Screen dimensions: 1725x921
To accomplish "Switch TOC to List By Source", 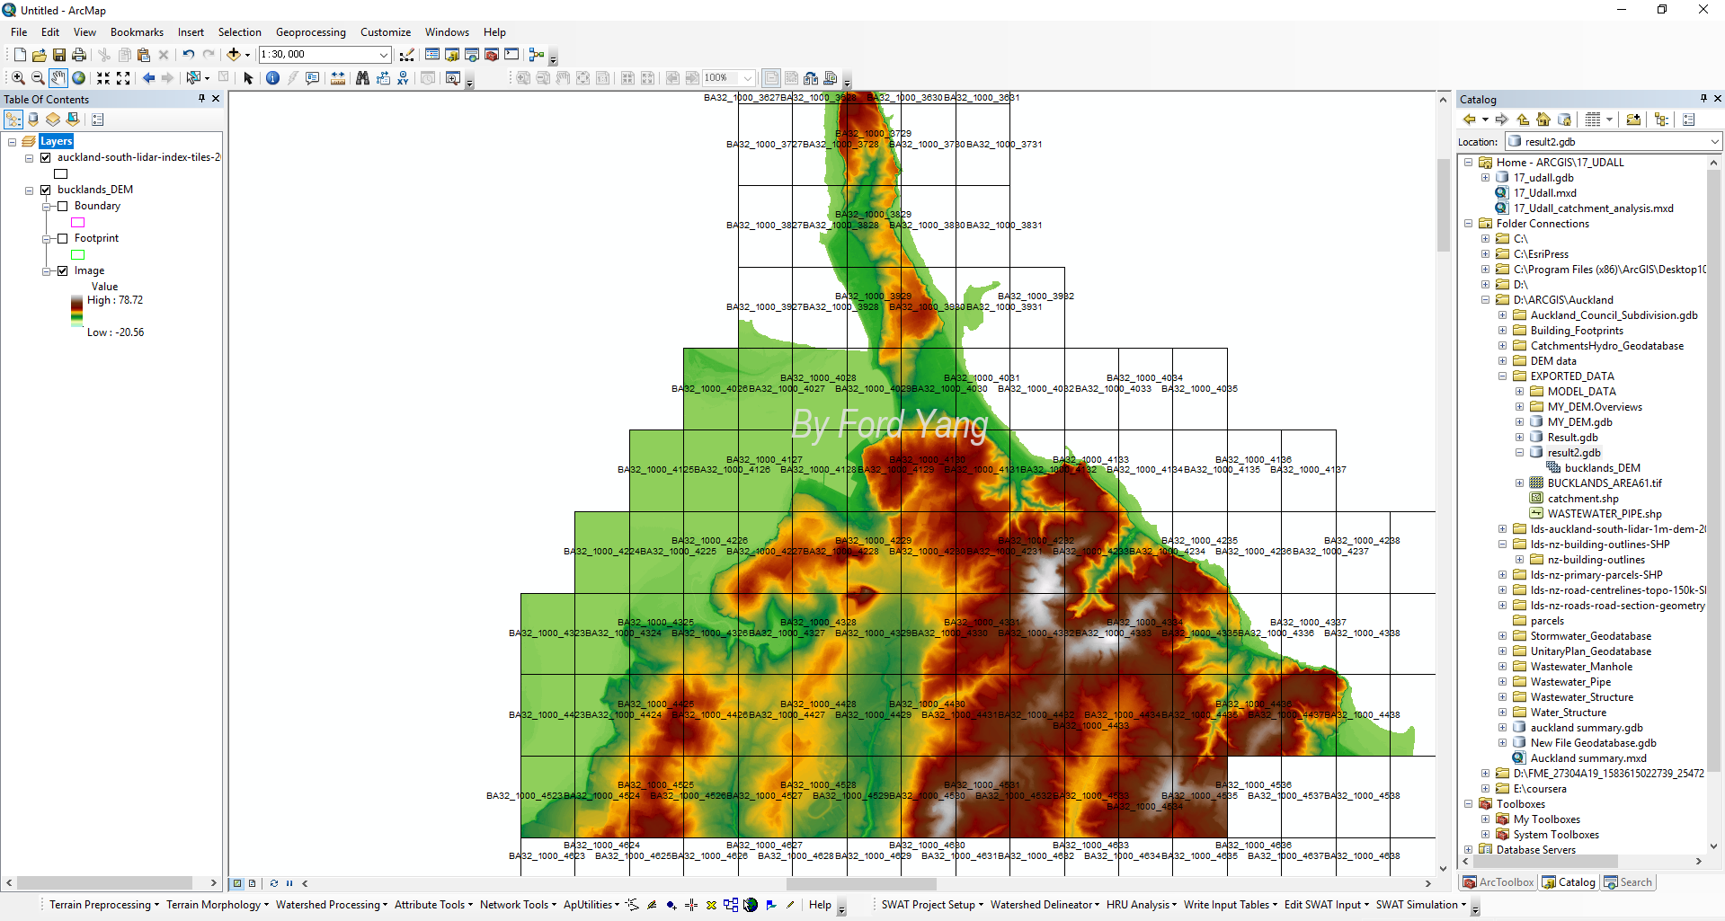I will pyautogui.click(x=33, y=120).
